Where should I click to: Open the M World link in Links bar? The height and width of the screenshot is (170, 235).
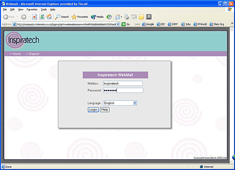200,24
